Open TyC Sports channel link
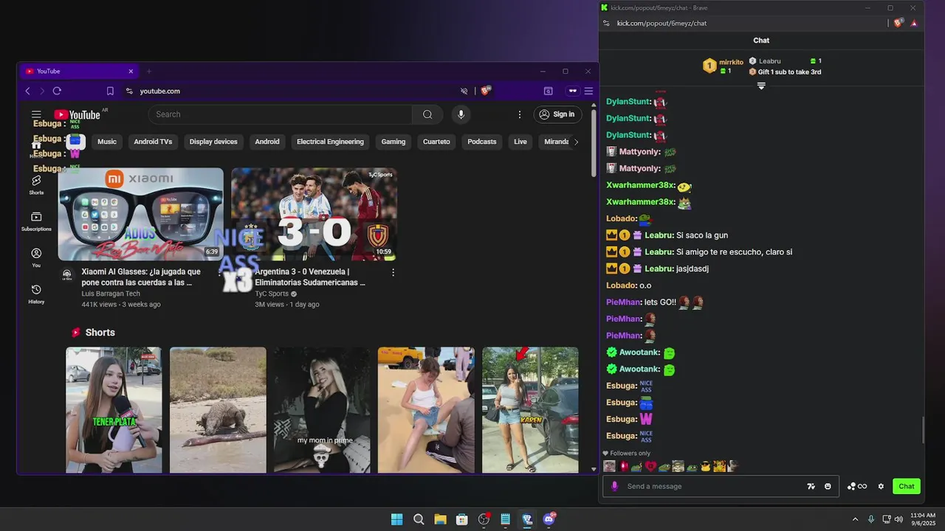This screenshot has width=945, height=531. 272,294
